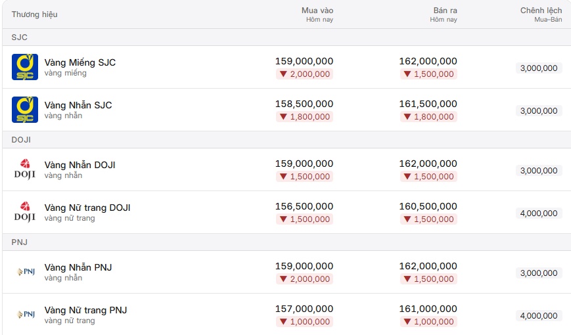Click the SJC logo beside Vàng Nhẫn SJC
The image size is (571, 335).
[x=25, y=110]
